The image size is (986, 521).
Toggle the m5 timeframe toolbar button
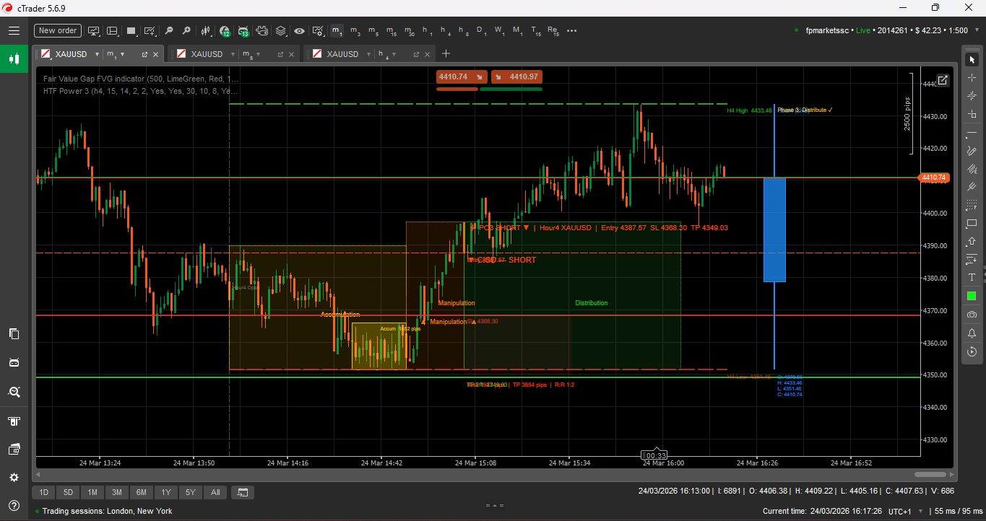373,31
